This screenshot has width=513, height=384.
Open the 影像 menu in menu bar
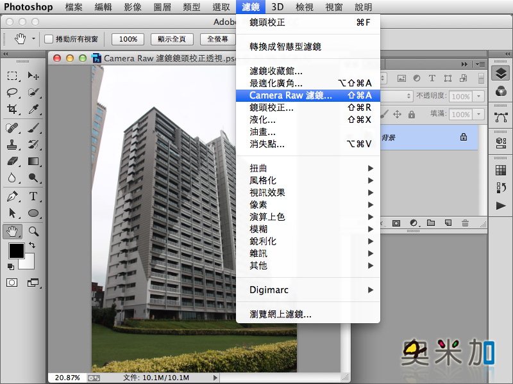pyautogui.click(x=133, y=7)
